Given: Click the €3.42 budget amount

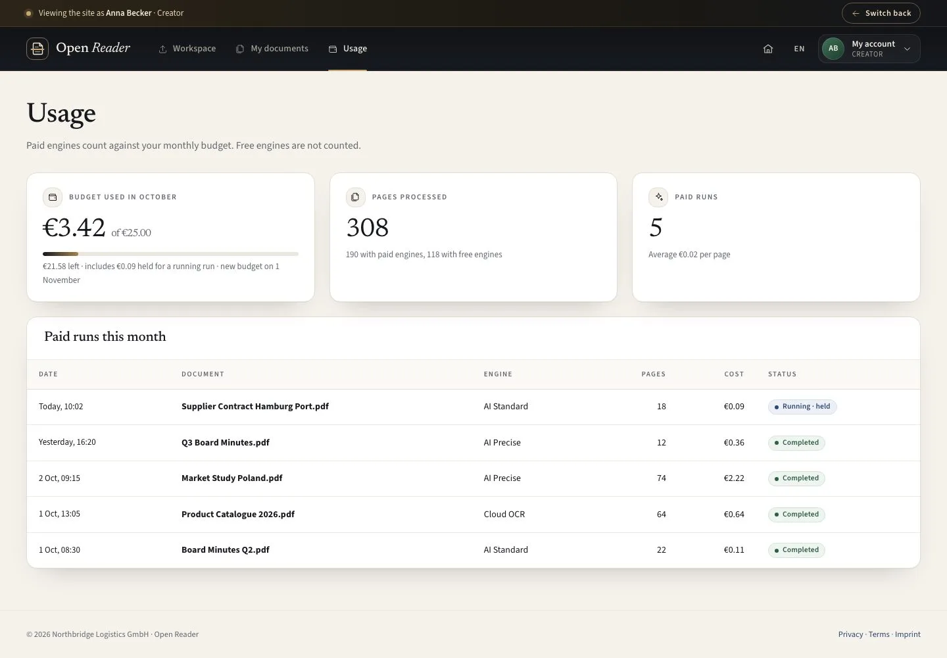Looking at the screenshot, I should click(74, 228).
